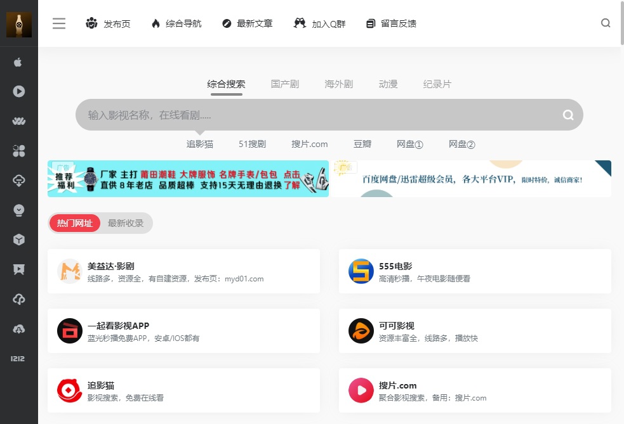Open the 莆田潮鞋 watch ad banner
This screenshot has height=424, width=624.
click(189, 179)
